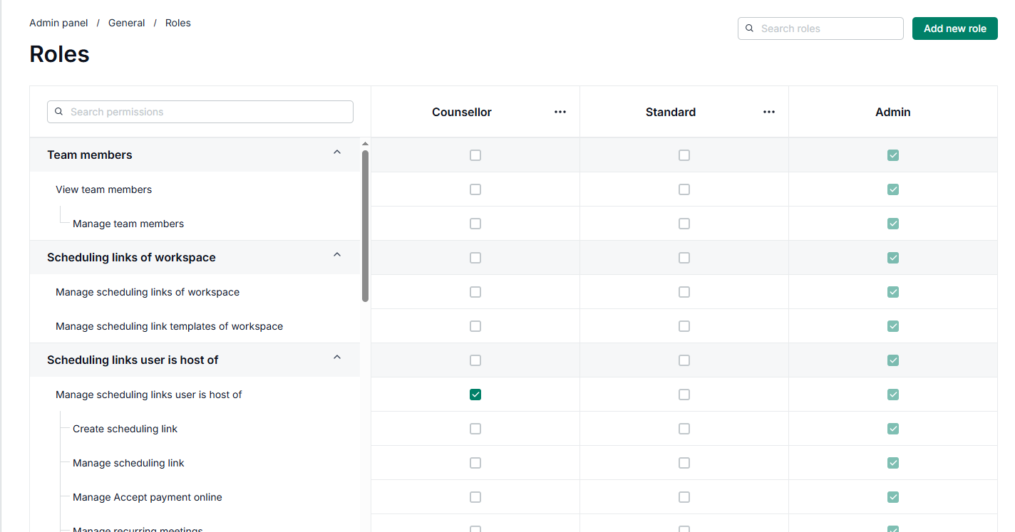Enable Manage scheduling link for Standard
This screenshot has width=1015, height=532.
click(684, 463)
